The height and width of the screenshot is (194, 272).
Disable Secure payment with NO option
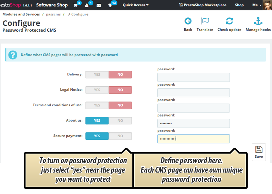click(x=120, y=136)
